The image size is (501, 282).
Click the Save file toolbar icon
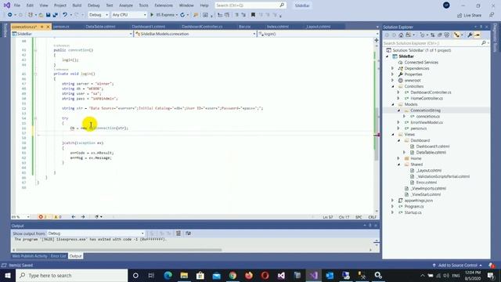point(48,15)
